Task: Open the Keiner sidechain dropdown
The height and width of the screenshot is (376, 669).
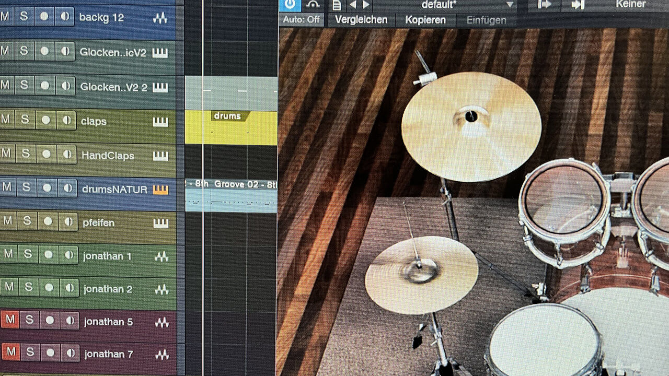Action: click(x=630, y=4)
